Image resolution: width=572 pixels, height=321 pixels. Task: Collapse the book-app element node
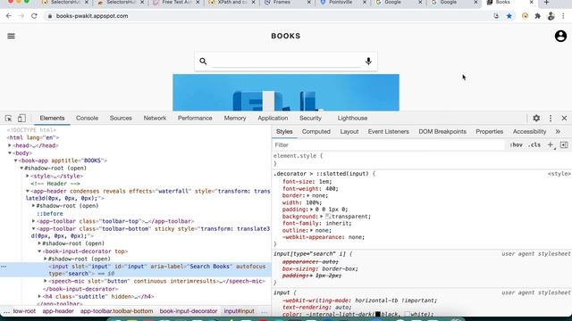tap(16, 160)
